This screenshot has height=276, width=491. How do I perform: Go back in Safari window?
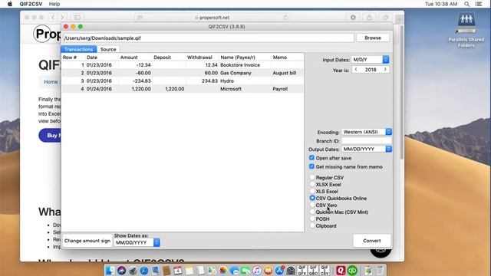(53, 17)
